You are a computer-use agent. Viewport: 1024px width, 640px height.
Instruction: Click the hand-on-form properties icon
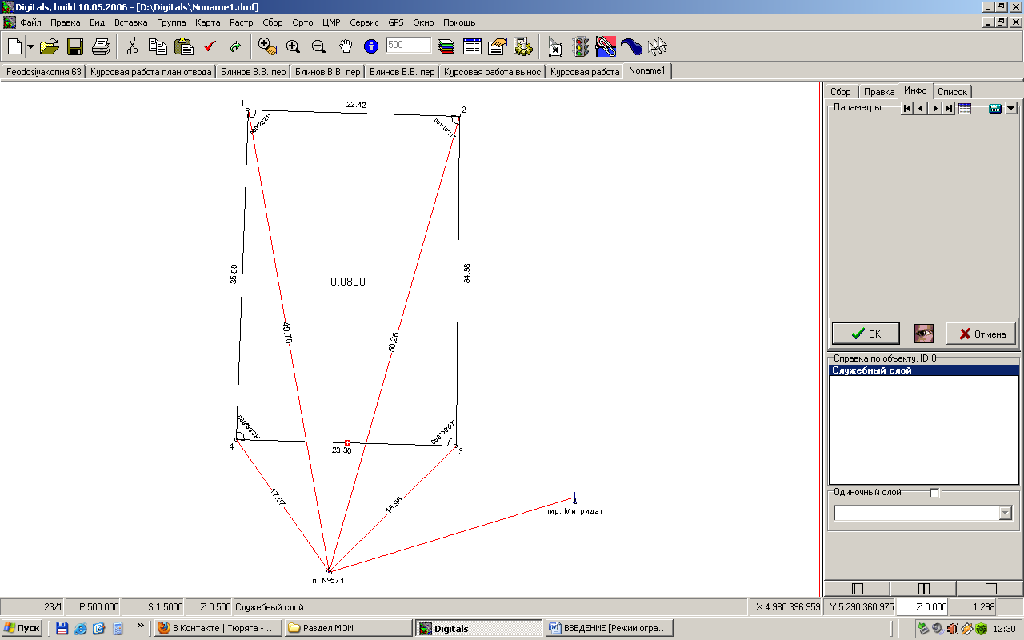click(x=498, y=46)
